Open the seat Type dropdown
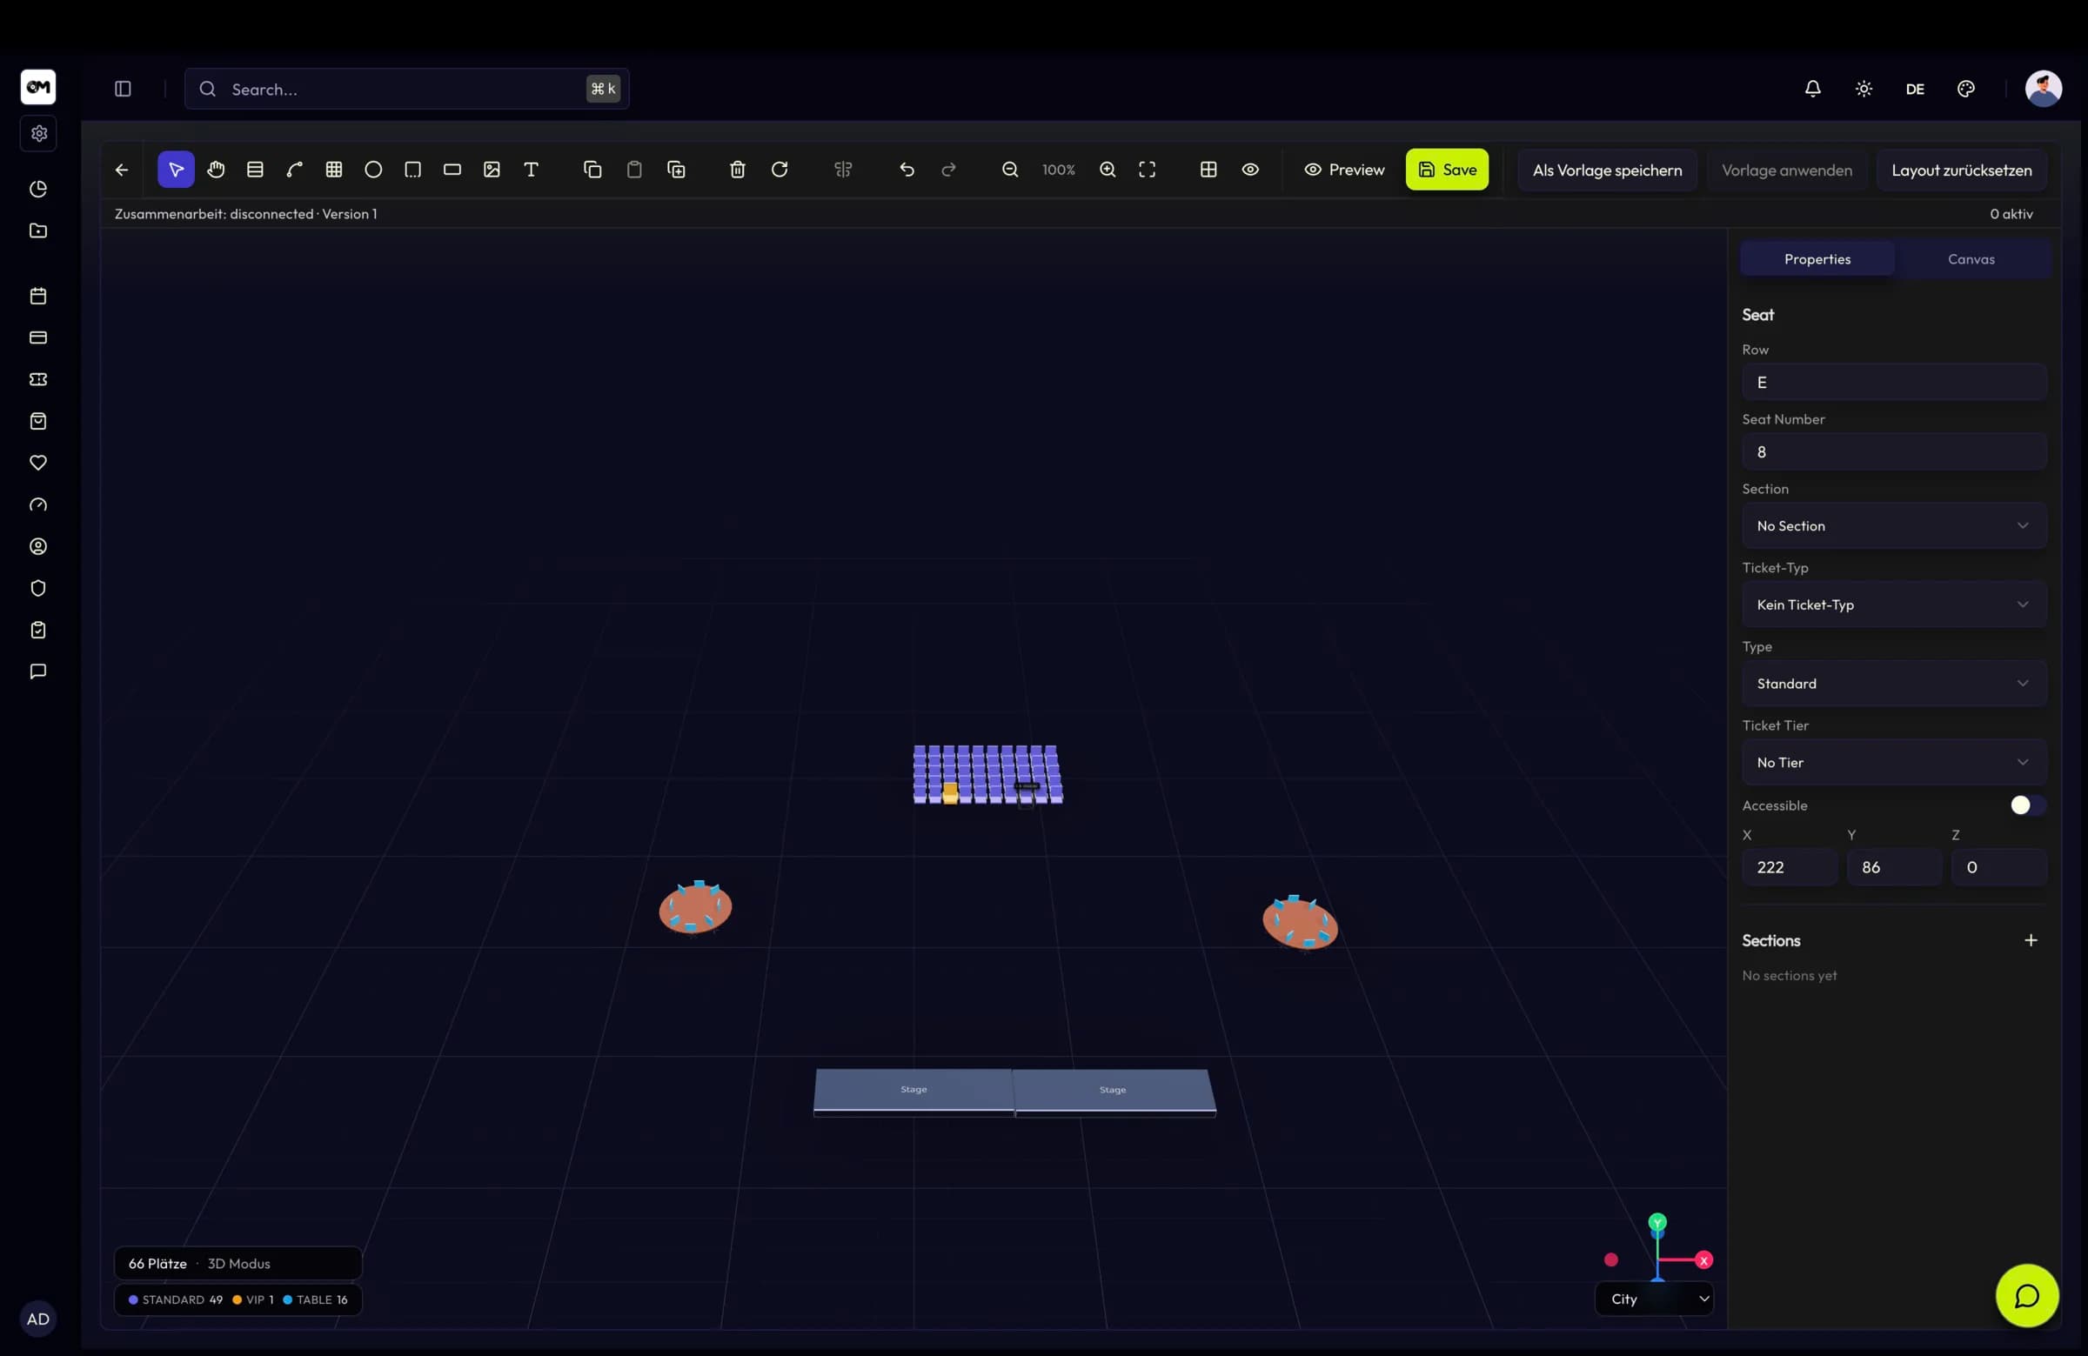 1894,684
